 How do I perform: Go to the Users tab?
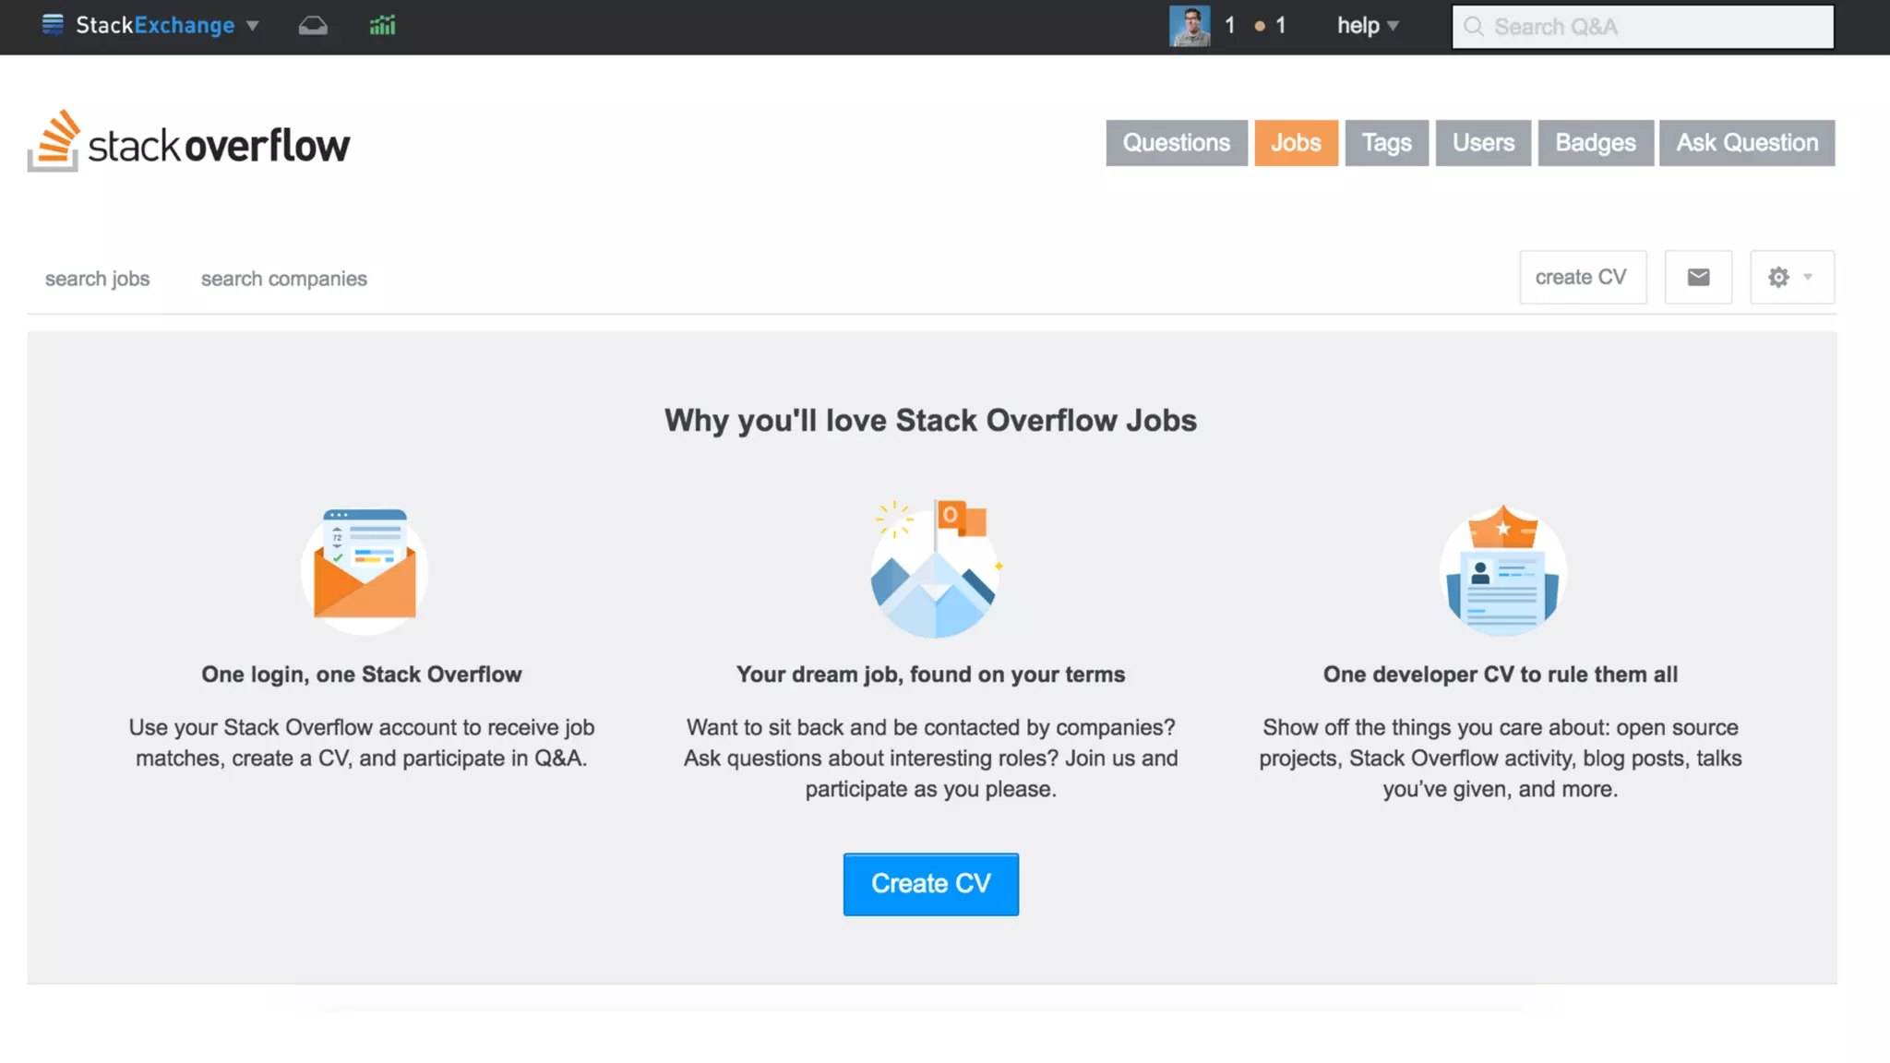1483,143
